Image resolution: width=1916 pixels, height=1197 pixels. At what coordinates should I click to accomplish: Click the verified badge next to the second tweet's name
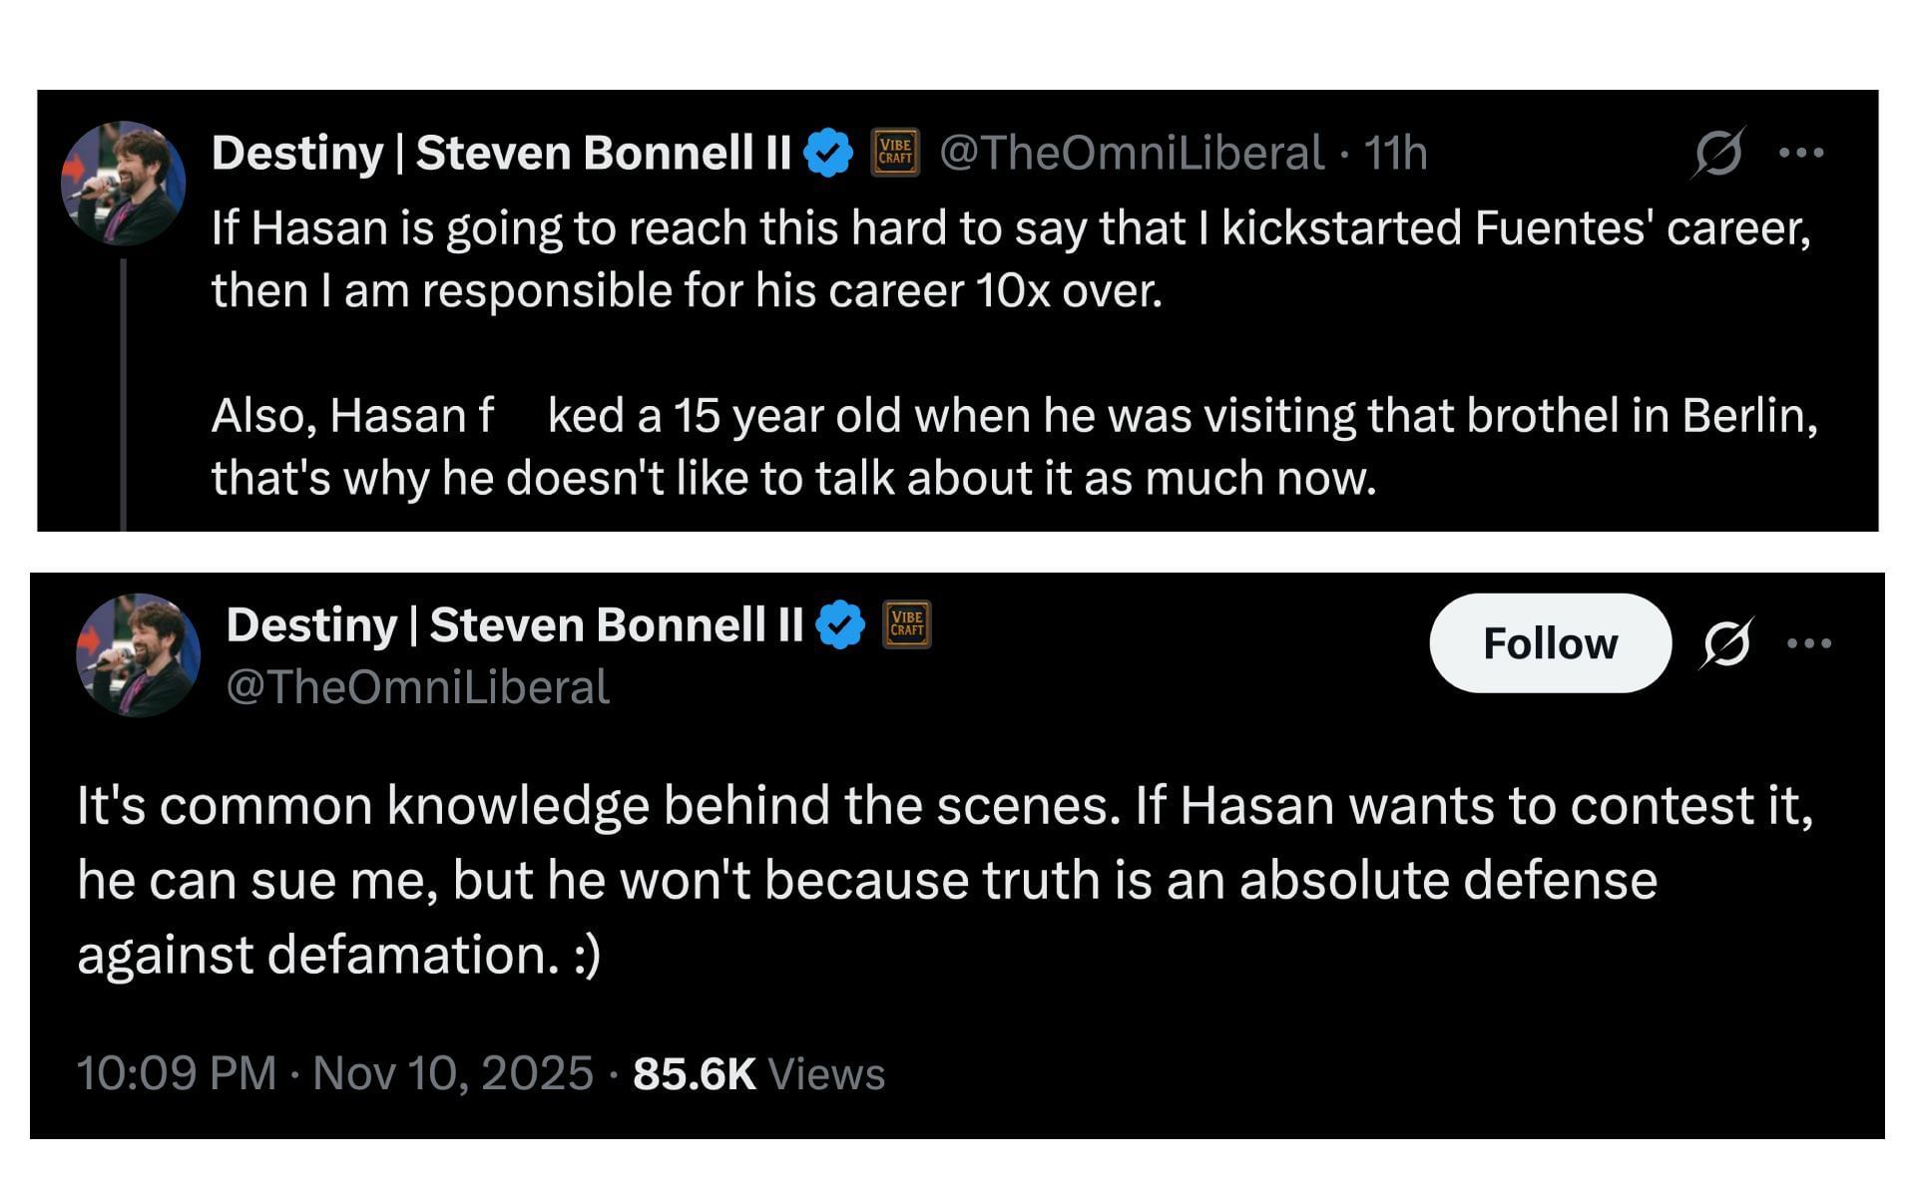coord(841,622)
